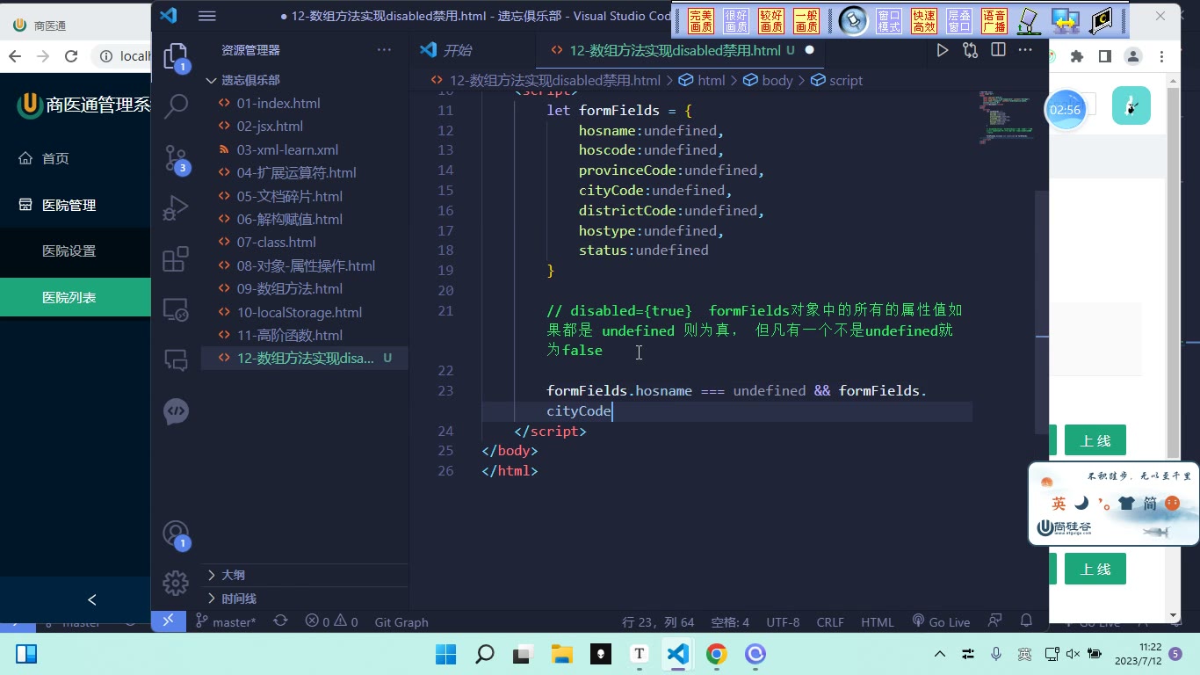Open the VS Code hamburger menu
The height and width of the screenshot is (675, 1200).
click(207, 16)
